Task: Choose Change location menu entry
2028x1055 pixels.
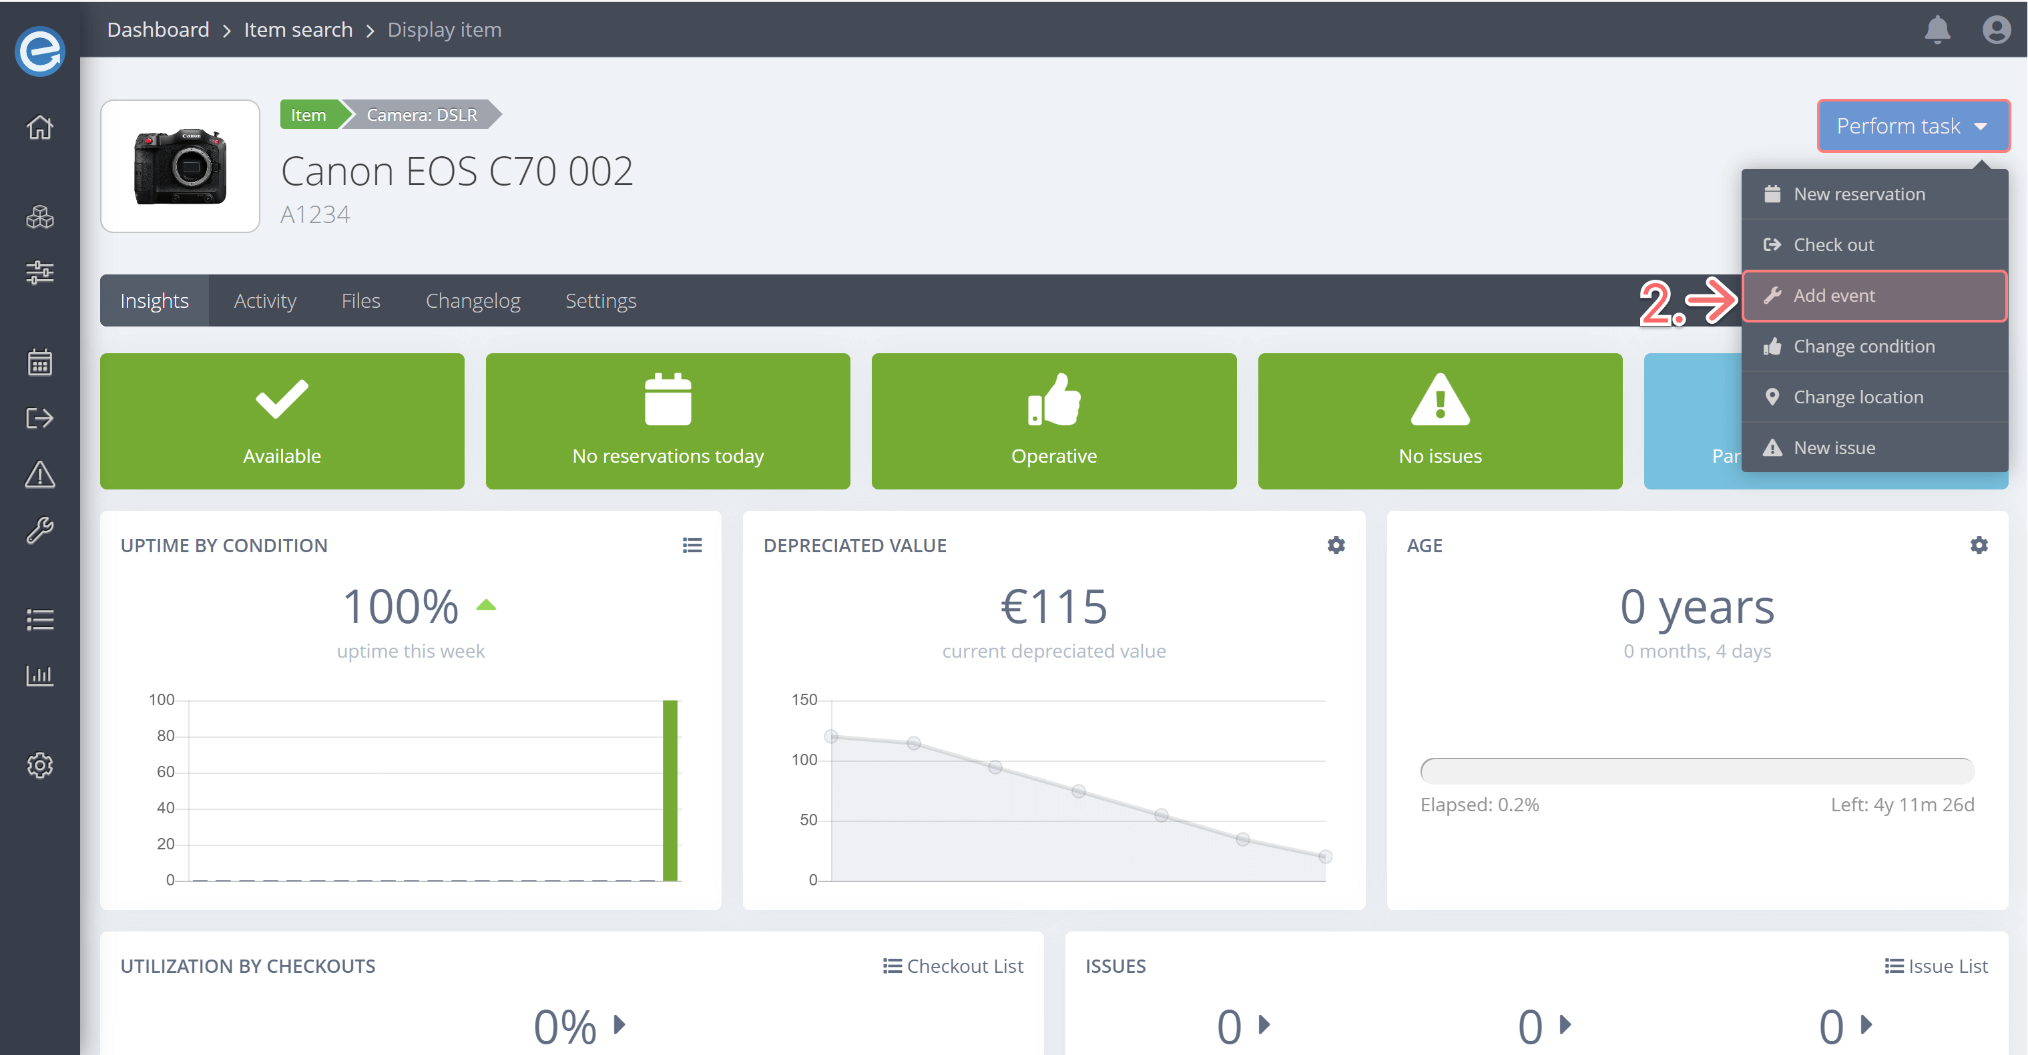Action: tap(1874, 397)
